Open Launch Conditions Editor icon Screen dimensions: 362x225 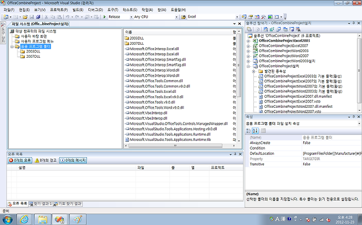coord(298,29)
